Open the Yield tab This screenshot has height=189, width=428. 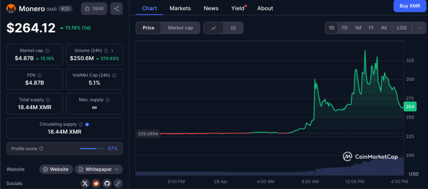pyautogui.click(x=238, y=8)
